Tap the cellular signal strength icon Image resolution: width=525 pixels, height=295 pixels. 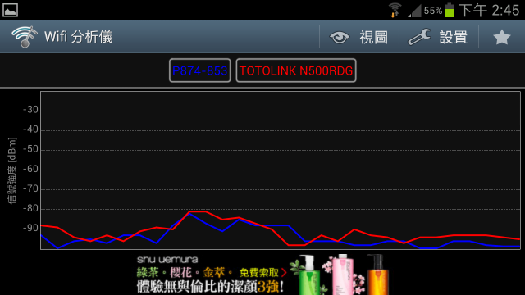point(414,11)
